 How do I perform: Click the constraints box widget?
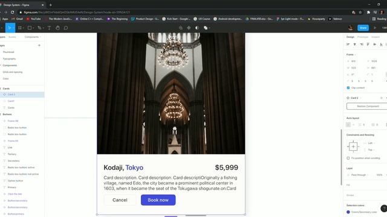353,146
